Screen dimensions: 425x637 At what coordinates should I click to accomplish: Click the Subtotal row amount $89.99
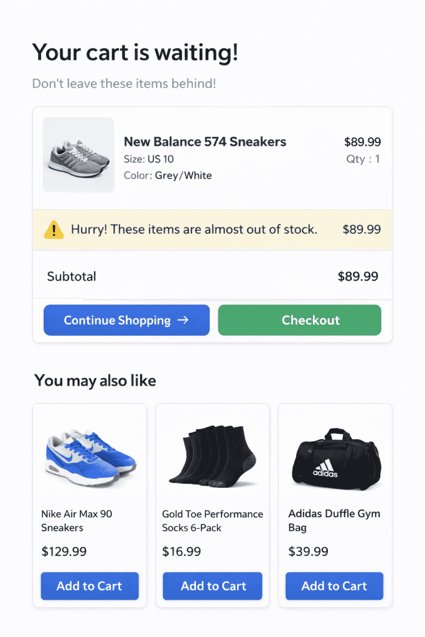point(358,276)
